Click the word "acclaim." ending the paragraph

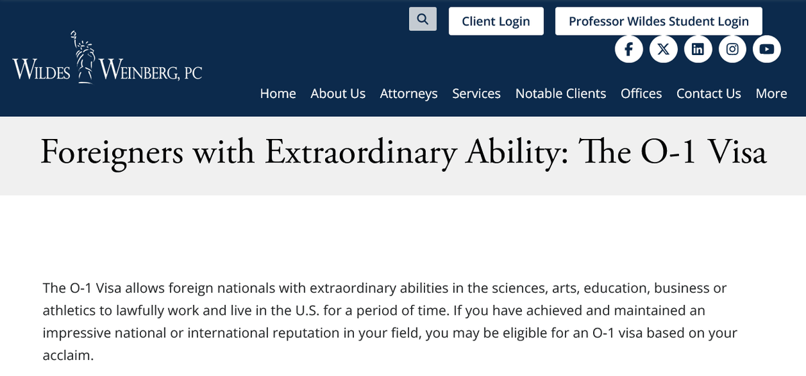(x=68, y=355)
